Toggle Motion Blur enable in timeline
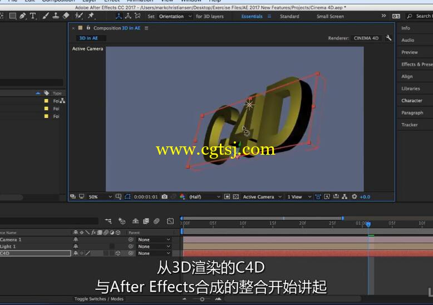 click(156, 221)
